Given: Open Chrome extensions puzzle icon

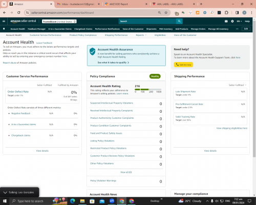Looking at the screenshot, I should 226,13.
